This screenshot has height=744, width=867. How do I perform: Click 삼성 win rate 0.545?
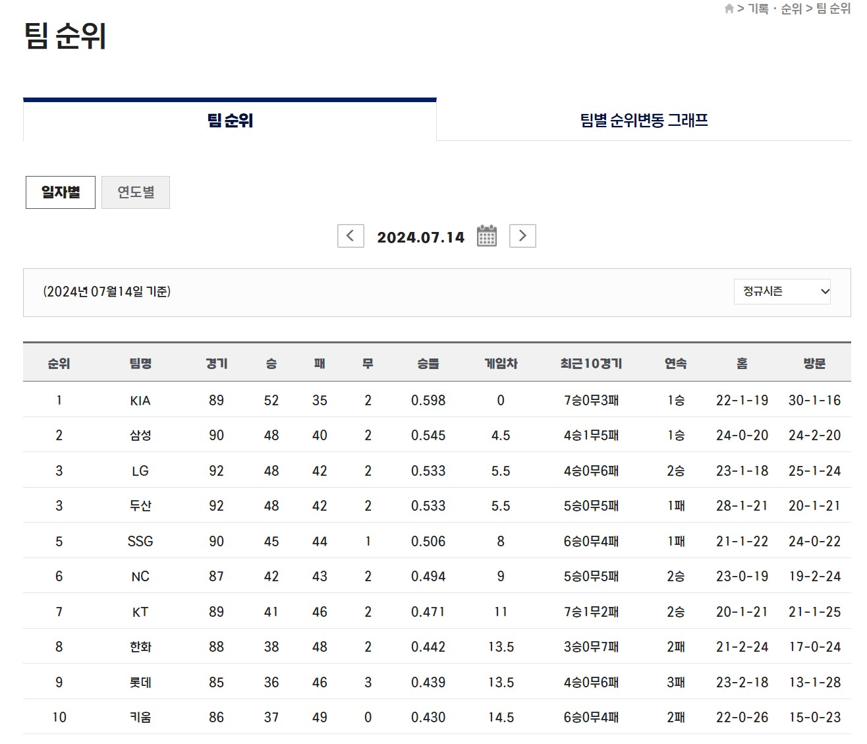428,436
